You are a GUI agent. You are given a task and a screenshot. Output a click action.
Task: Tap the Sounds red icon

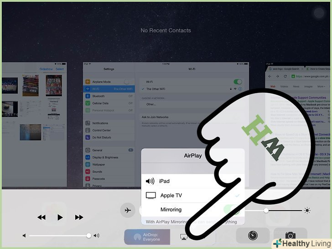[88, 172]
